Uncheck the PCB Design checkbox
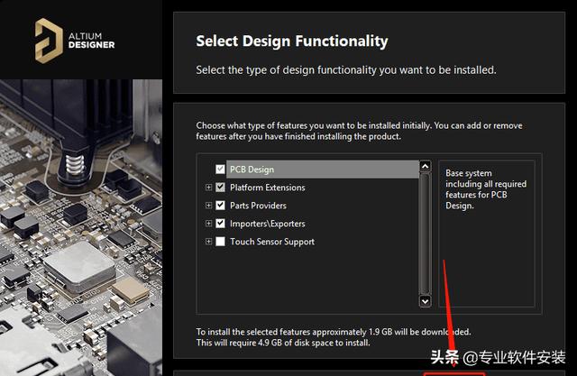 pos(220,170)
